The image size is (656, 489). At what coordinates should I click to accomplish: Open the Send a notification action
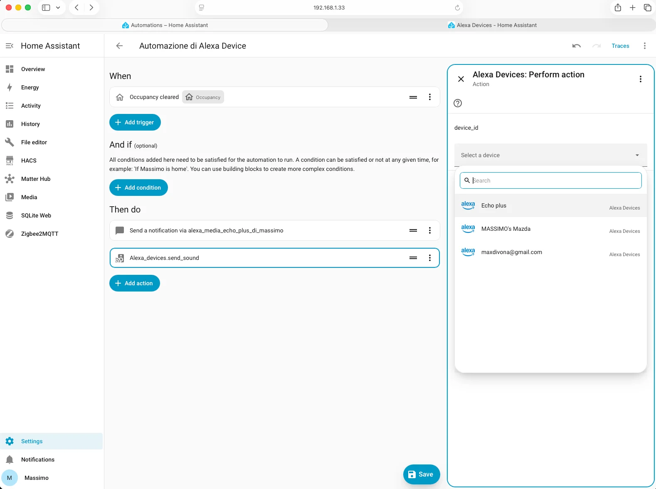pyautogui.click(x=274, y=230)
